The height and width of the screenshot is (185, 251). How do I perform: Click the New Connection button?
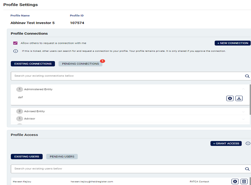(x=232, y=43)
